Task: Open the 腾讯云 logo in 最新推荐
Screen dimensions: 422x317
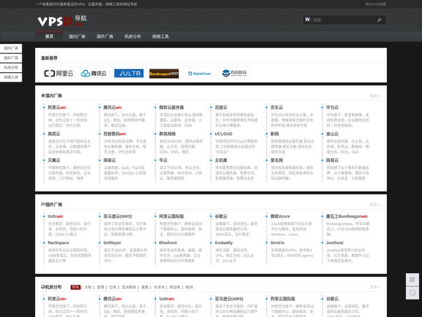Action: (94, 73)
